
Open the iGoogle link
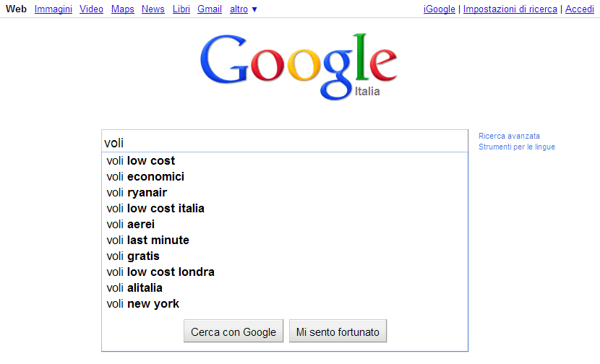click(x=439, y=9)
